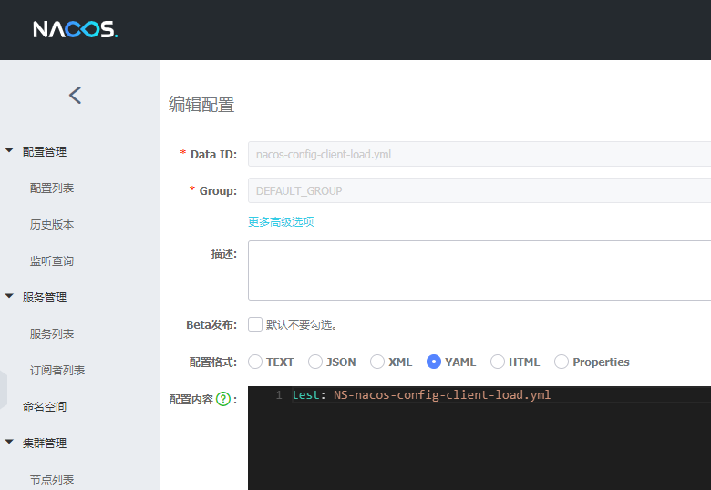
Task: Select the JSON format radio
Action: [x=315, y=362]
